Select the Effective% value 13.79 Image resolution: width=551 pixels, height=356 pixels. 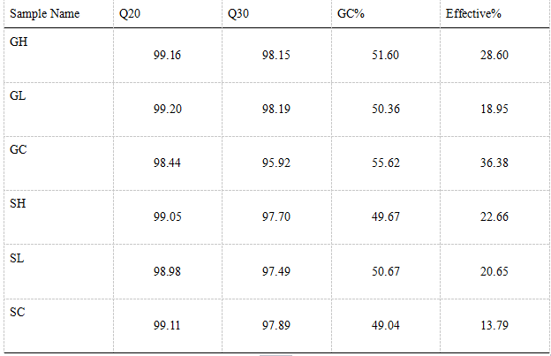494,325
